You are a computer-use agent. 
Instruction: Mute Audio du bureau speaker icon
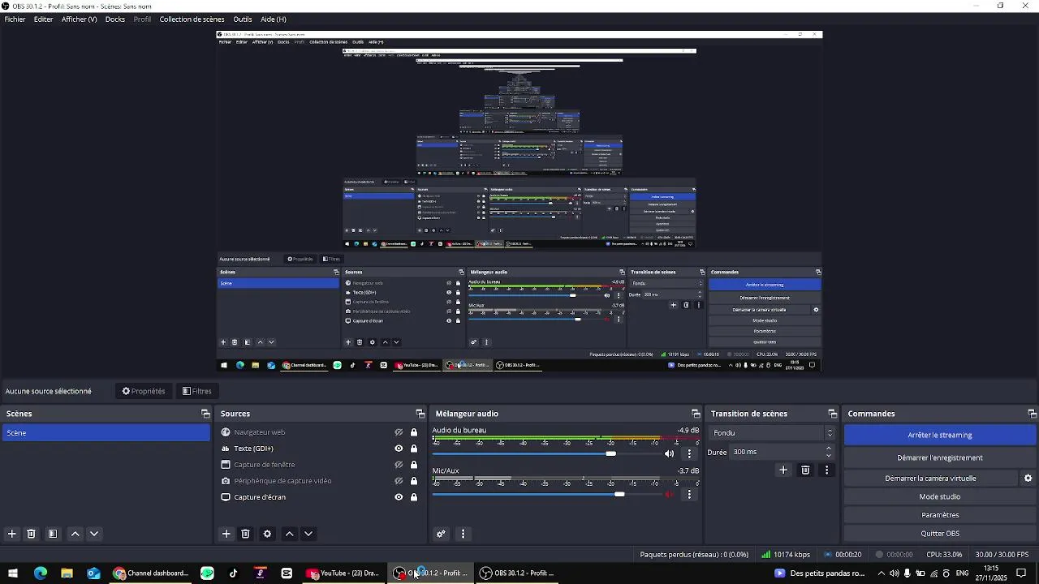(x=669, y=453)
